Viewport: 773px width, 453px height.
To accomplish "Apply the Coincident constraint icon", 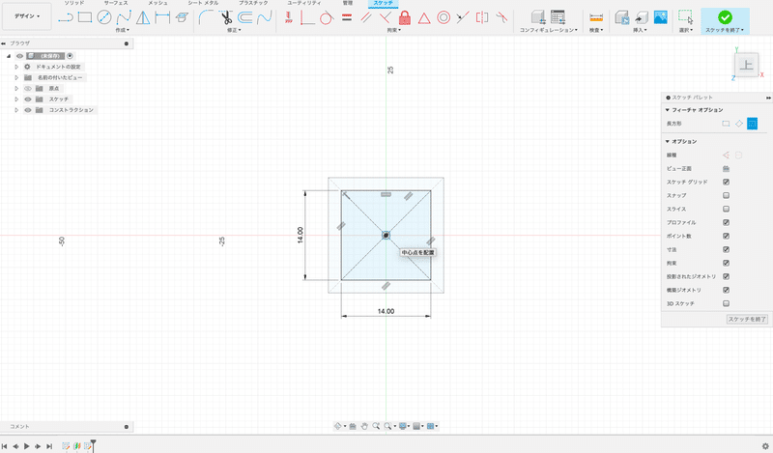I will click(x=307, y=17).
